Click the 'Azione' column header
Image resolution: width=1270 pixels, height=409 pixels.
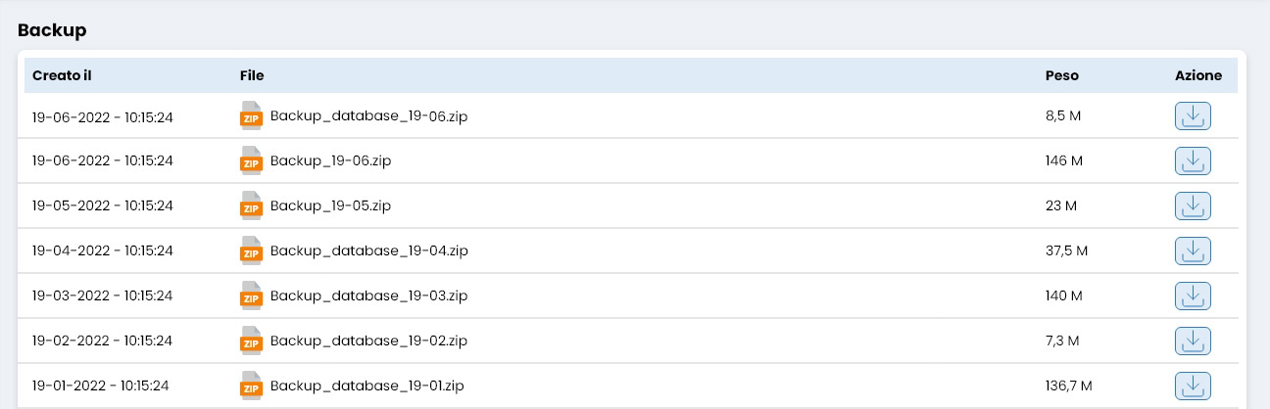(x=1198, y=75)
